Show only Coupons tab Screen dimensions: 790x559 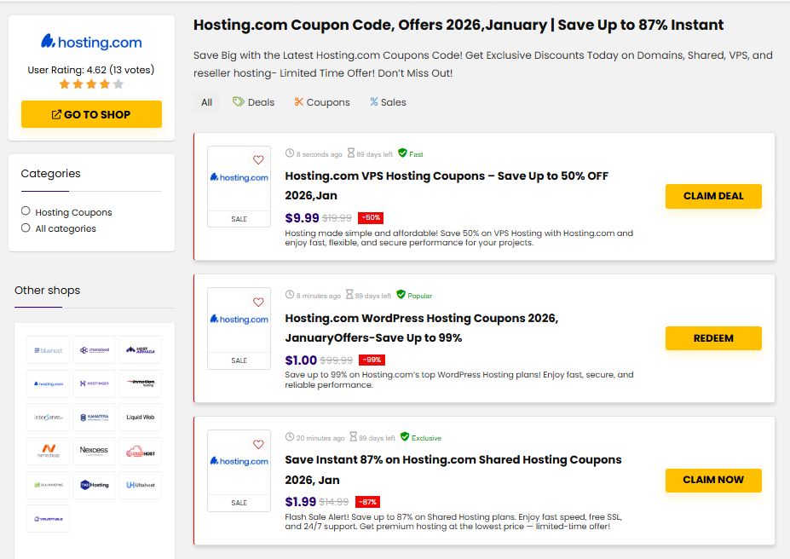tap(321, 102)
